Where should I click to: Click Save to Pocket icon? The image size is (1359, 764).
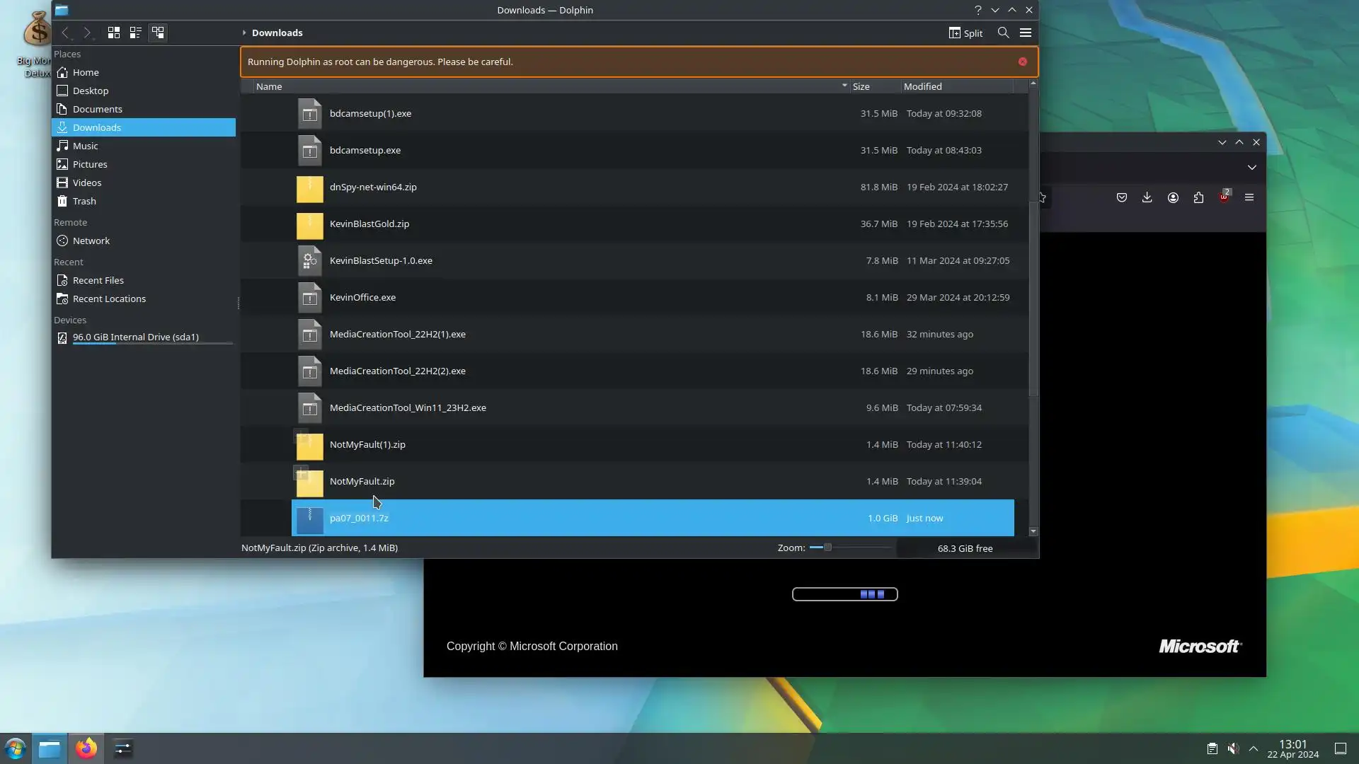(x=1122, y=197)
